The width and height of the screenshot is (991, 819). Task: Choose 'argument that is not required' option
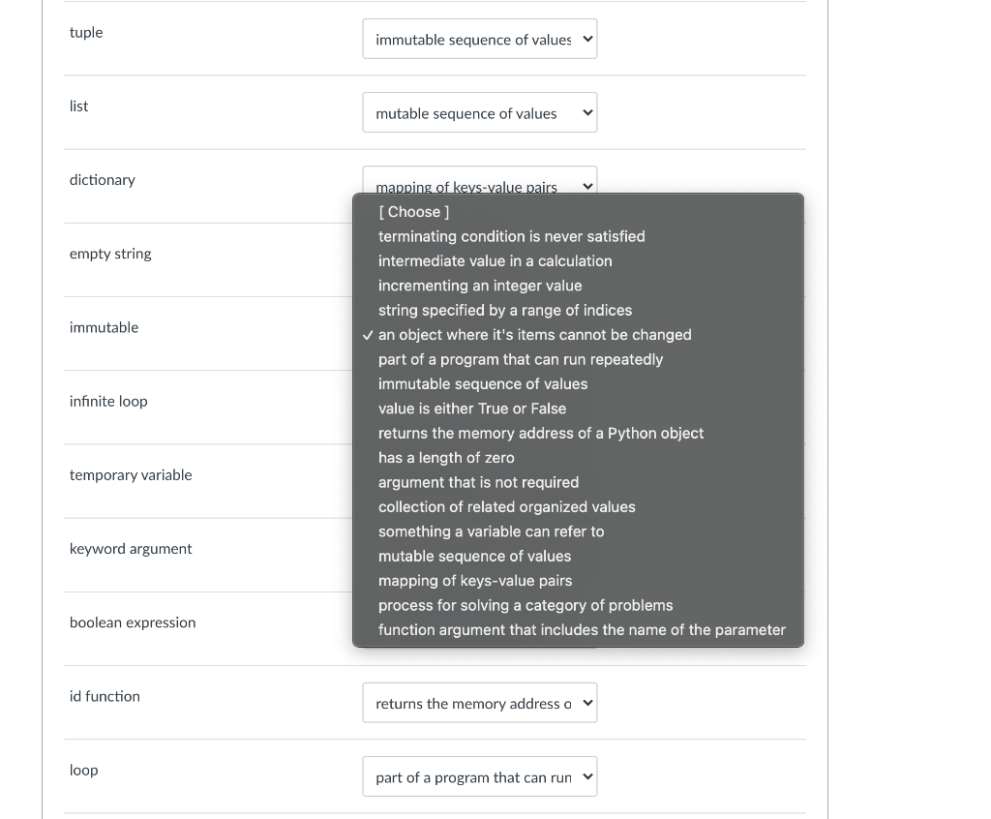[x=478, y=482]
